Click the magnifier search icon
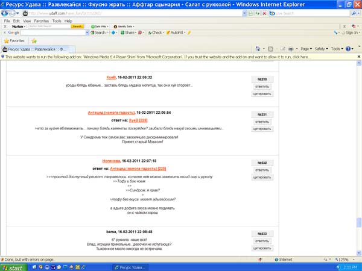The image size is (362, 271). pos(354,13)
